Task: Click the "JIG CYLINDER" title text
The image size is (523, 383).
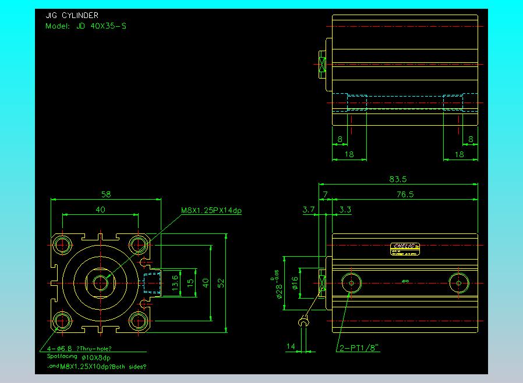Action: (x=72, y=15)
